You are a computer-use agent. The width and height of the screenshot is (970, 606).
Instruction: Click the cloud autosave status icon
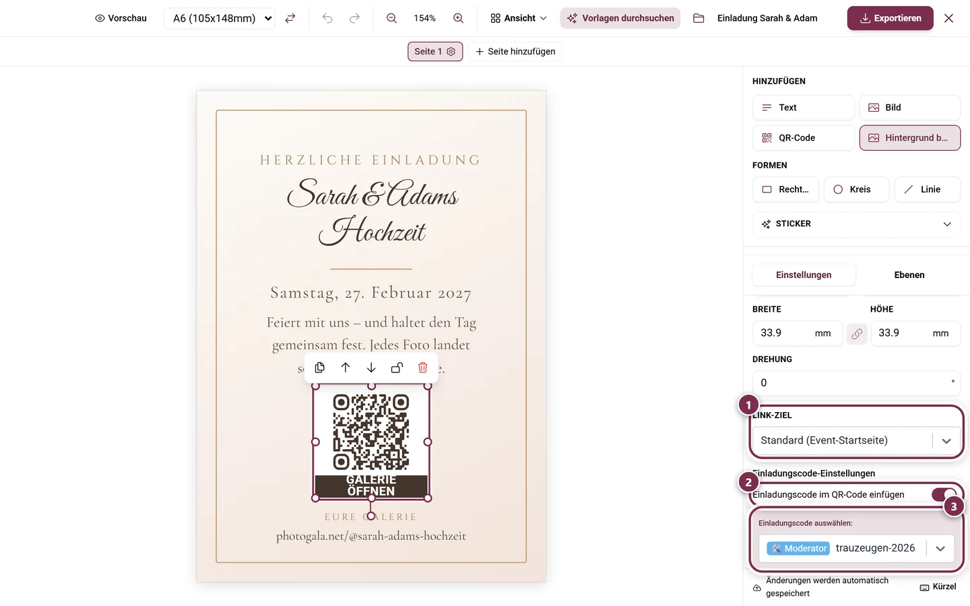click(757, 588)
